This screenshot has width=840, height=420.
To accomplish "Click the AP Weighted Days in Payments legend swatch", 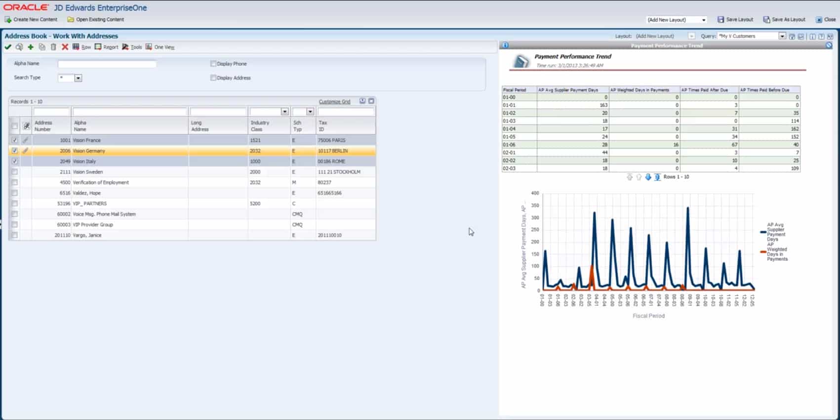I will (763, 252).
